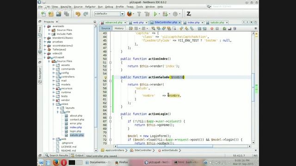296x166 pixels.
Task: Expand the vendor folder node
Action: [x=54, y=100]
